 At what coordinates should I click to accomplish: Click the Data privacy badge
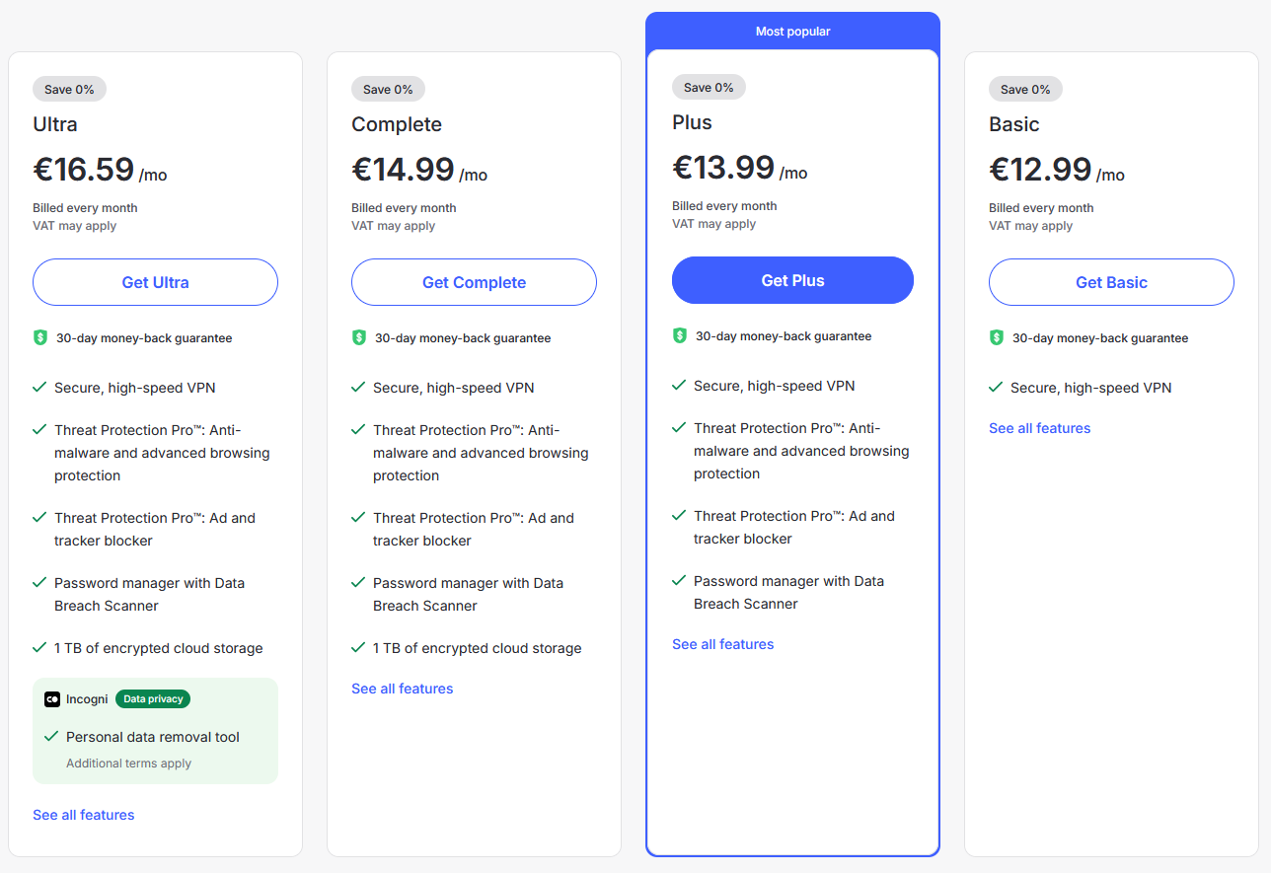pyautogui.click(x=153, y=699)
